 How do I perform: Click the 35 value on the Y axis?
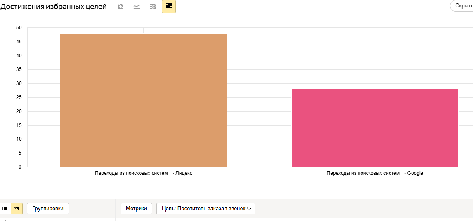[19, 70]
